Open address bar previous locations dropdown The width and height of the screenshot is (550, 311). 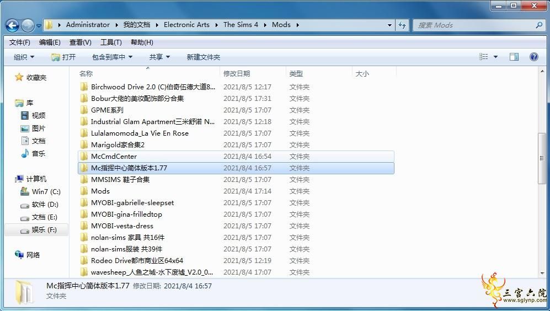click(x=389, y=25)
